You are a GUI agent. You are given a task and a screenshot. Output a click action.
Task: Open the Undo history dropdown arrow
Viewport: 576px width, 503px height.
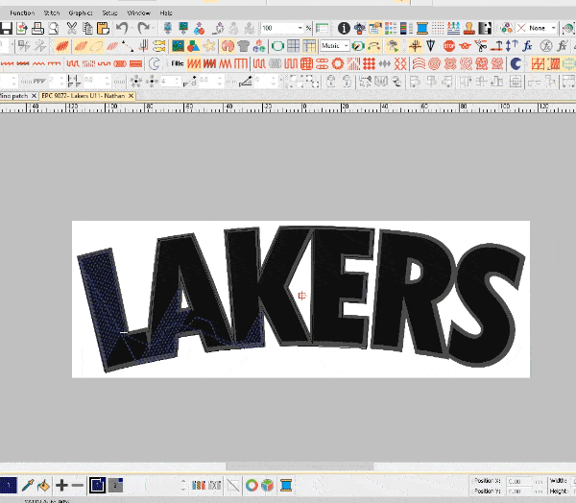click(131, 28)
